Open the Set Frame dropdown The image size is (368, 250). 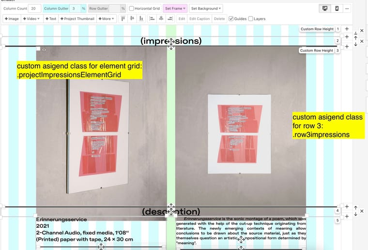(175, 9)
